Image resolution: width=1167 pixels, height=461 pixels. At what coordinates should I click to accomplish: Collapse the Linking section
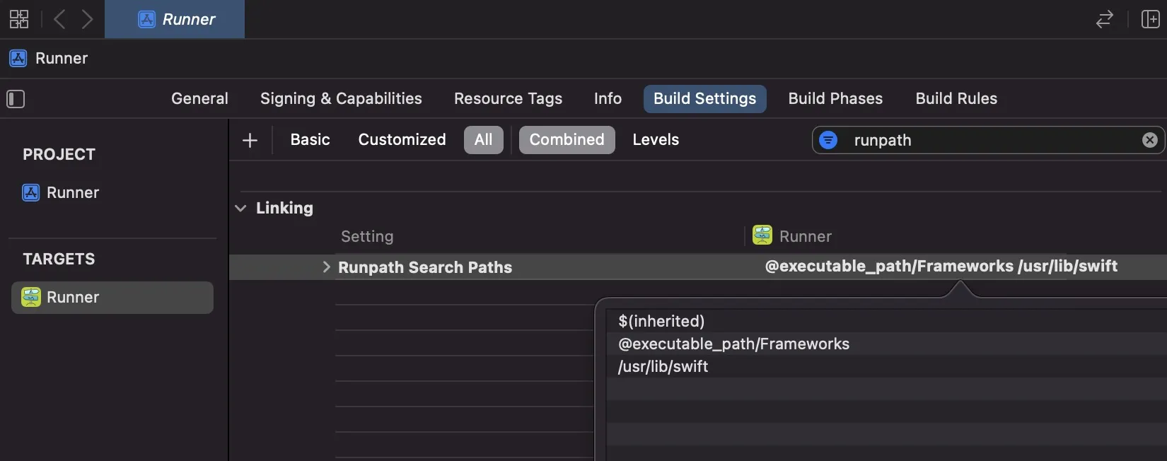(x=240, y=208)
